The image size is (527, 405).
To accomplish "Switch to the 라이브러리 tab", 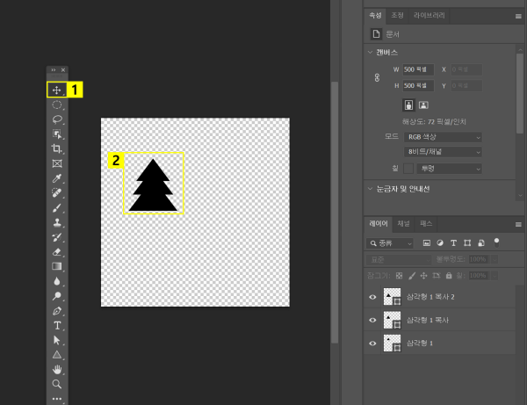I will pos(430,16).
